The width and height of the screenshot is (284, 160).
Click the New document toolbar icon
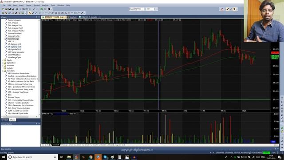[3, 9]
